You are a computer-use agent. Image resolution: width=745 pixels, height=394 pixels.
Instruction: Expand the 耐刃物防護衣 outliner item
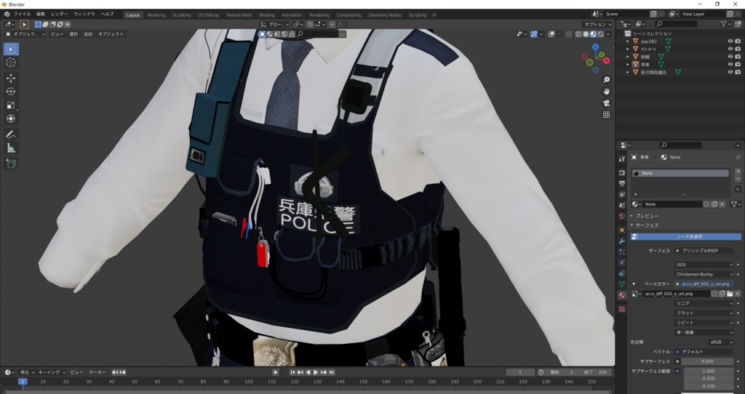628,72
